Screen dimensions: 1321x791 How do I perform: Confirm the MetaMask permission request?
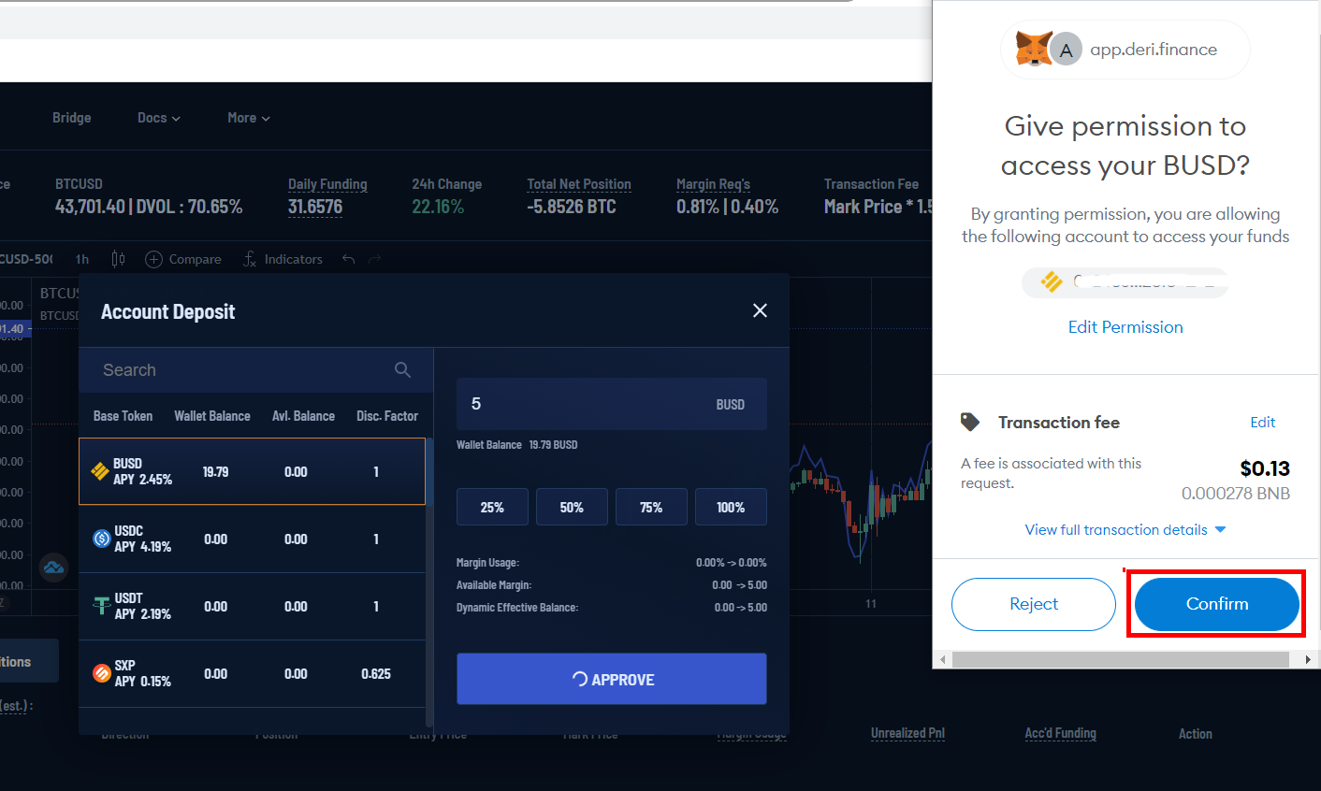[x=1217, y=604]
